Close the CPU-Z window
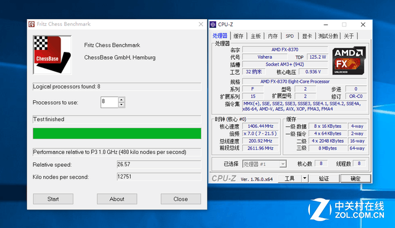395x228 pixels. [363, 25]
